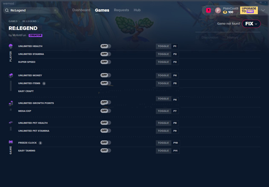Click the F10 hotkey box for Freeze Clock

click(x=176, y=142)
